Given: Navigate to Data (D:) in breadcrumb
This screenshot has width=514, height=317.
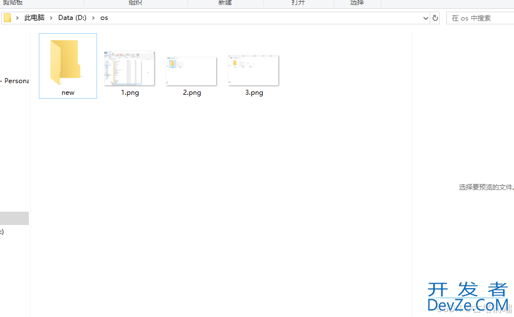Looking at the screenshot, I should coord(73,18).
